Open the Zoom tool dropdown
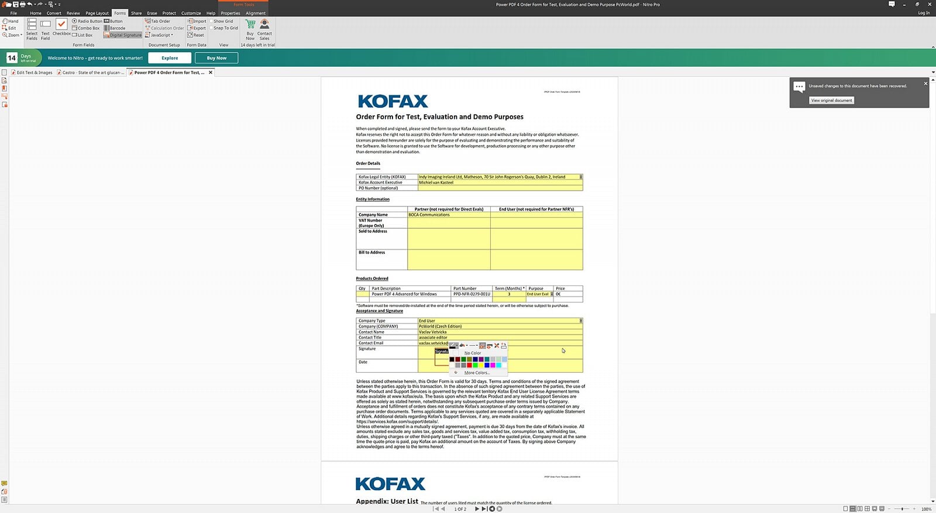 [x=12, y=35]
